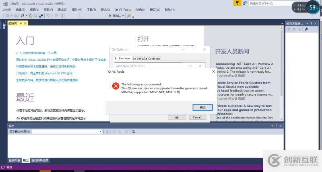Screen dimensions: 322x172
Task: Open the Solution Explorer window position dropdown
Action: coord(307,23)
